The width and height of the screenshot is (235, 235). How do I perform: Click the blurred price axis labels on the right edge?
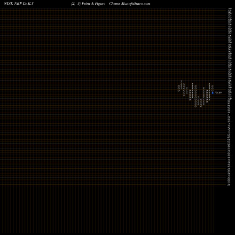(x=229, y=97)
